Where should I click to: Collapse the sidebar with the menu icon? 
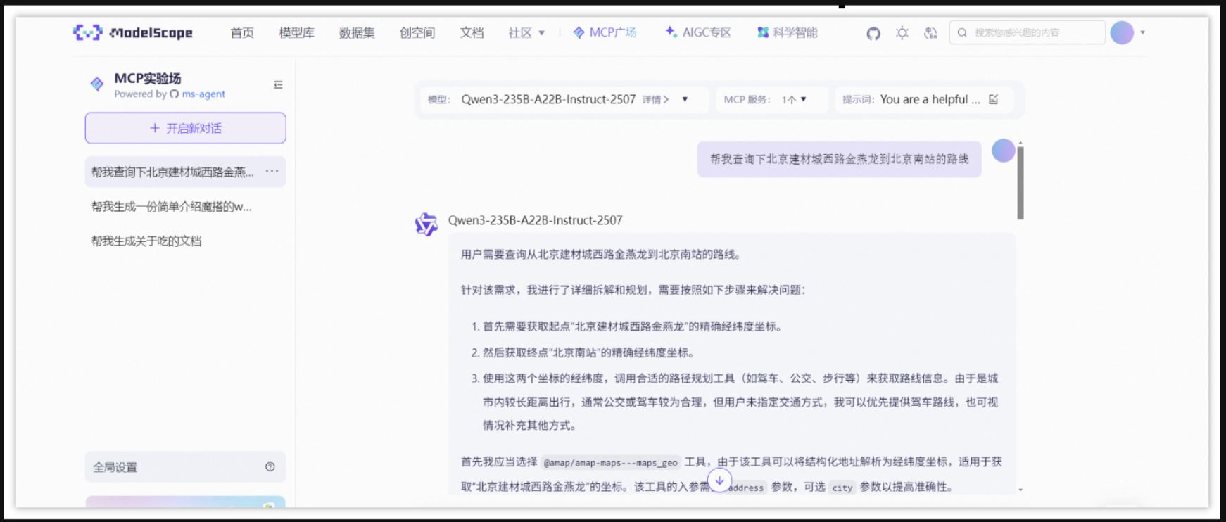[x=278, y=84]
